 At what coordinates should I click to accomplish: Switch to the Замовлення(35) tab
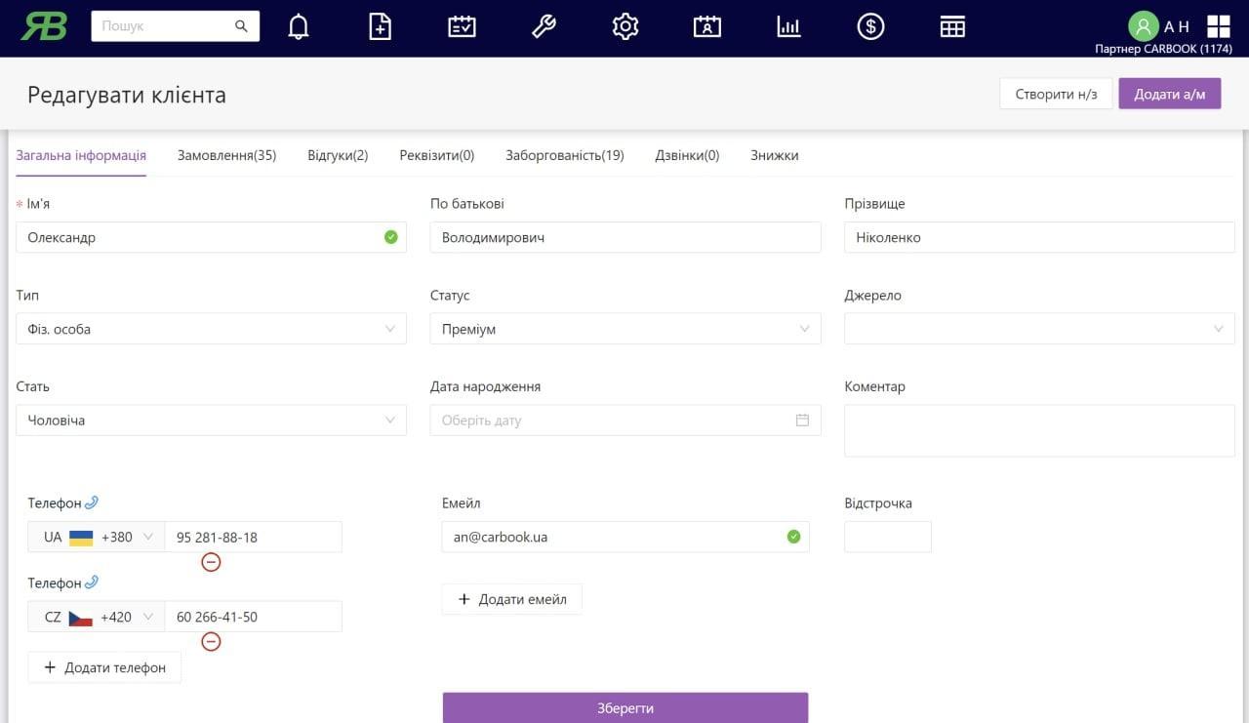pyautogui.click(x=226, y=155)
